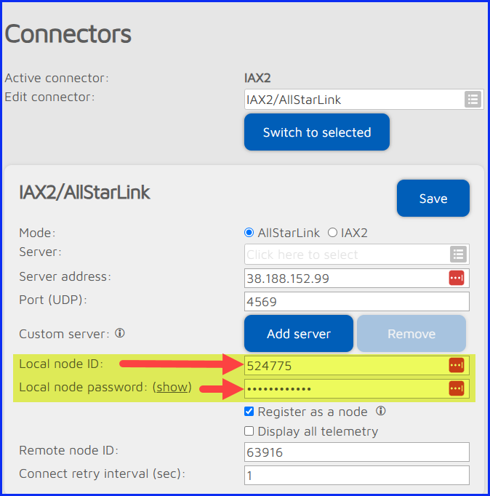Click the red icon in Local node password field
Screen dimensions: 490x496
click(x=457, y=389)
